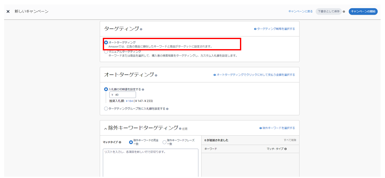Viewport: 385px width, 178px height.
Task: Select the マニュアルターゲティング radio button
Action: click(106, 52)
